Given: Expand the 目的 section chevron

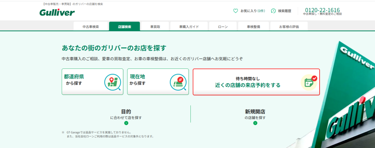Looking at the screenshot, I should (x=126, y=123).
